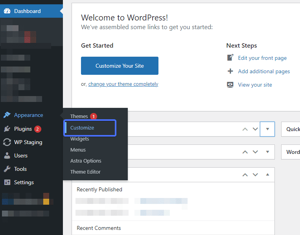The height and width of the screenshot is (235, 300).
Task: Click the Recent Comments heading
Action: click(99, 228)
